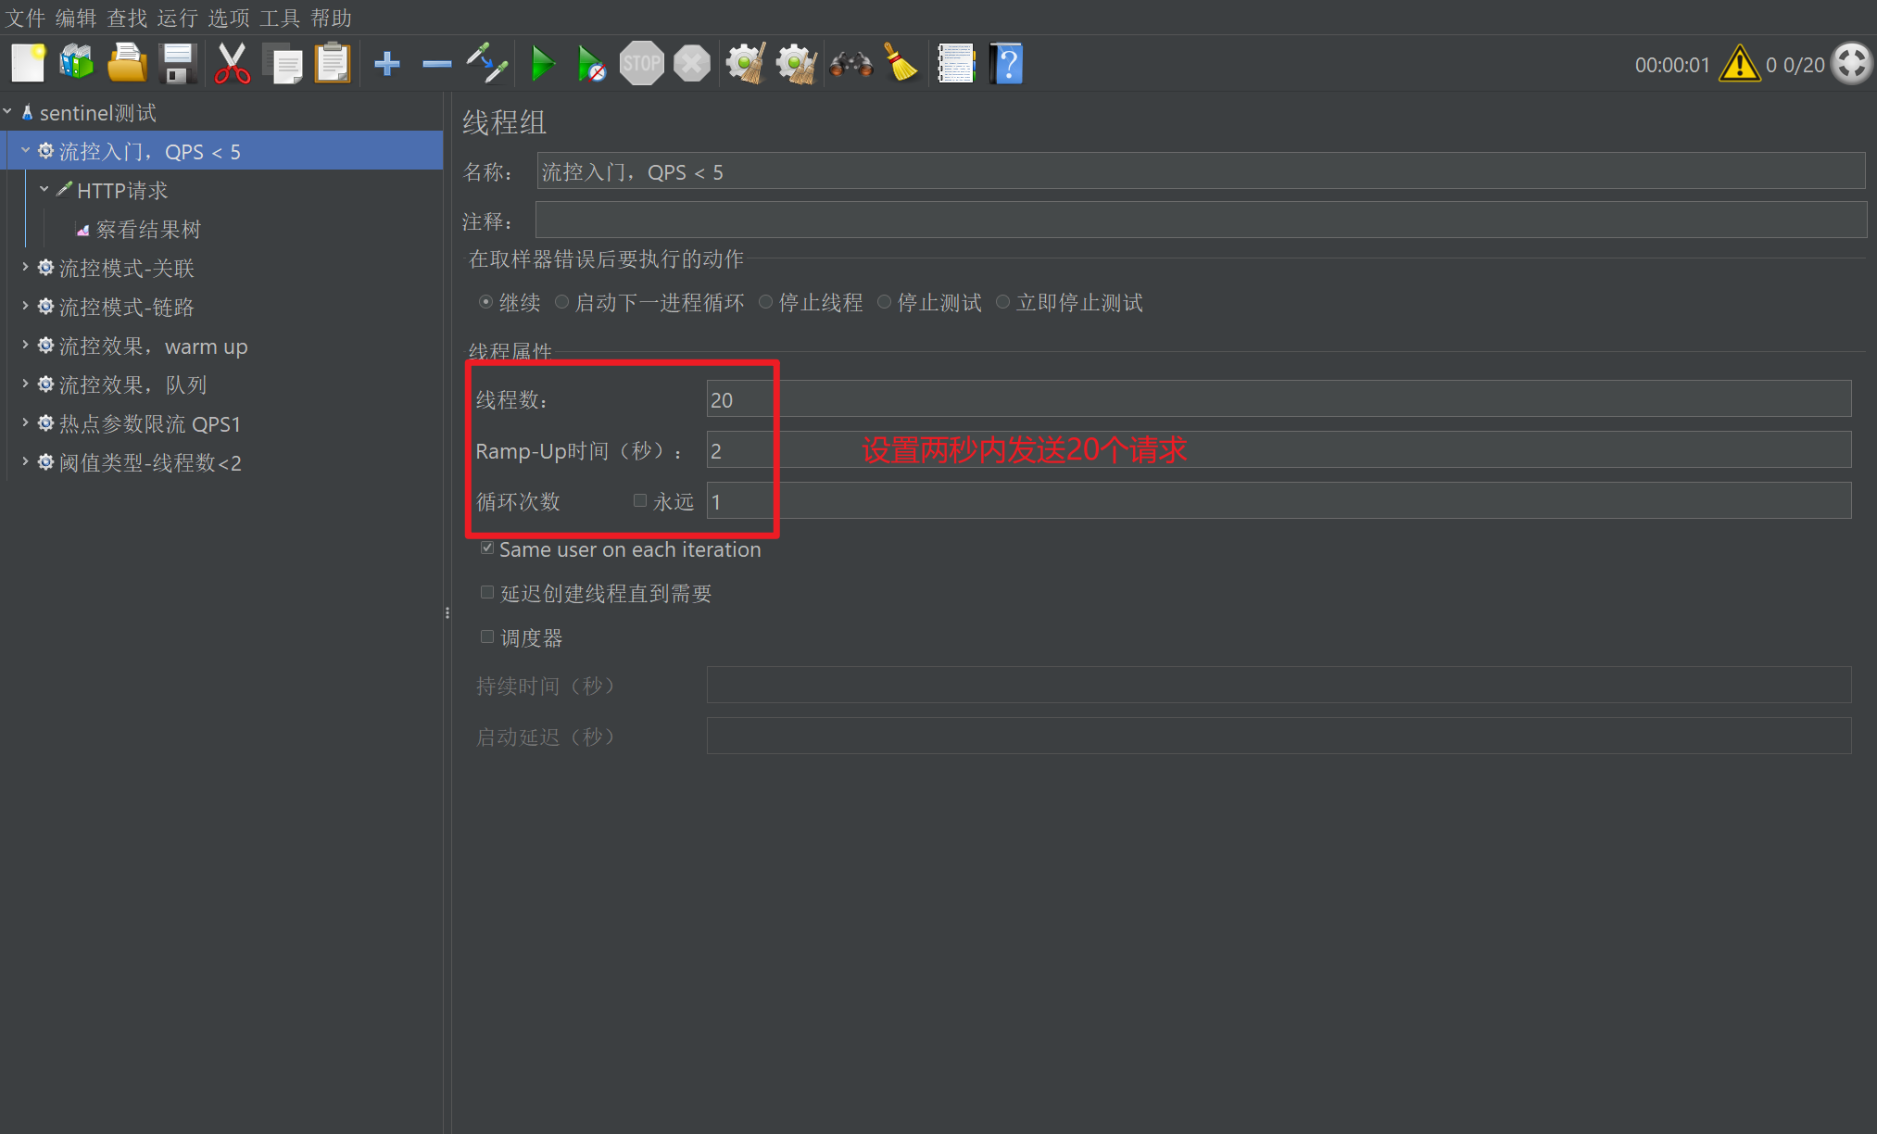This screenshot has height=1134, width=1877.
Task: Click the Paste clipboard icon
Action: tap(333, 64)
